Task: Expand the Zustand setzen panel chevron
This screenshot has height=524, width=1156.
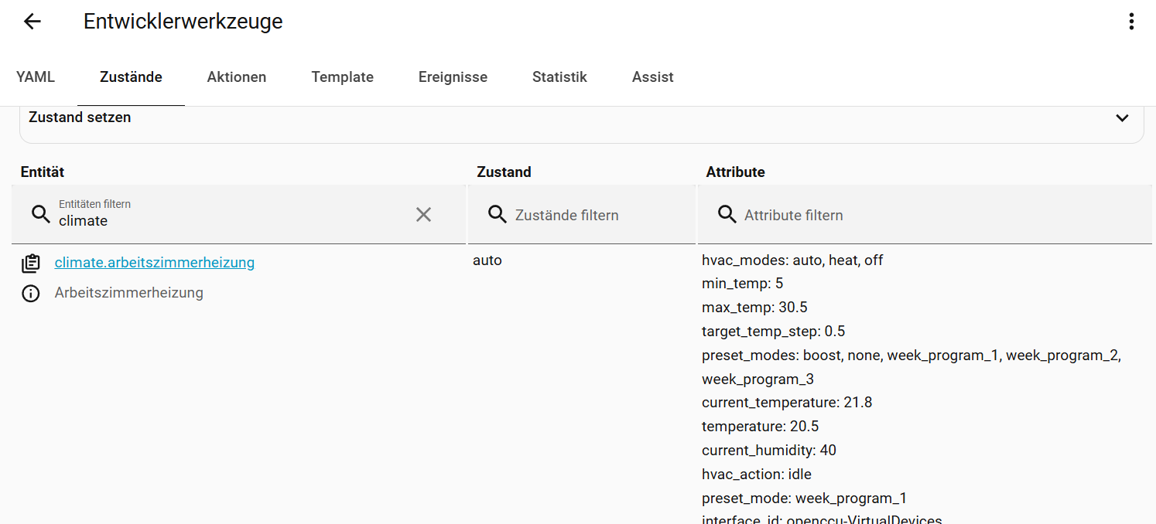Action: [x=1122, y=118]
